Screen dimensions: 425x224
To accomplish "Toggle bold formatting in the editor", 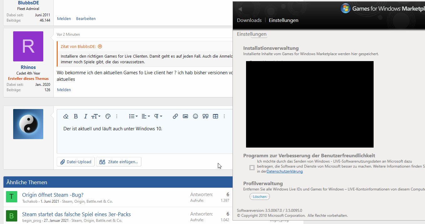I will pos(76,116).
